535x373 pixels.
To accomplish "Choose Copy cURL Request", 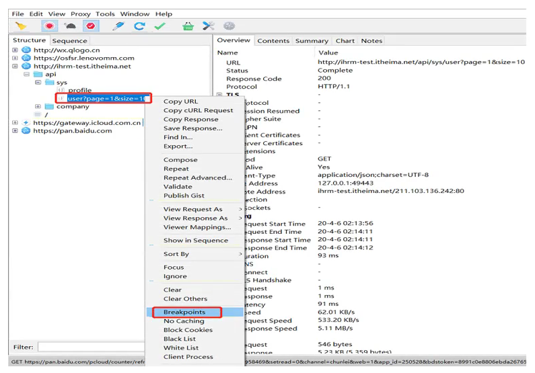I will pyautogui.click(x=199, y=110).
